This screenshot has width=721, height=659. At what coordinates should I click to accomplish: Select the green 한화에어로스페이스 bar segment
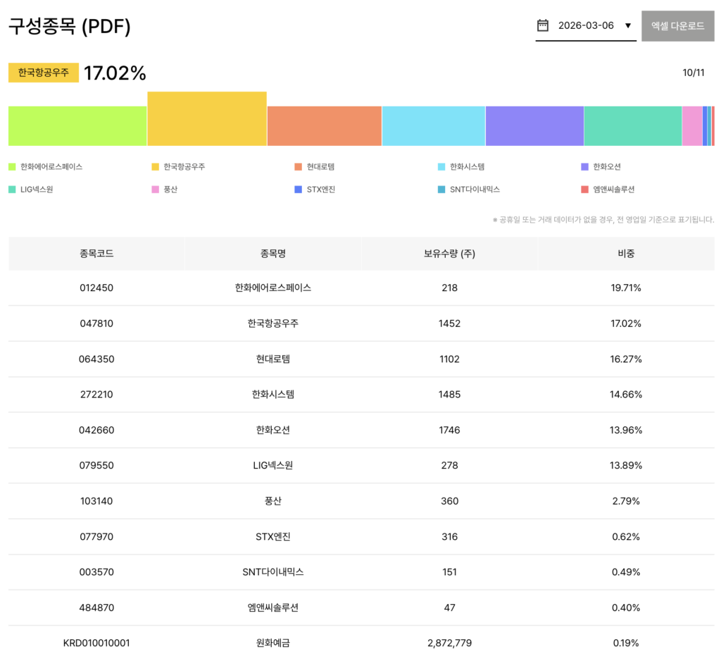click(x=77, y=126)
